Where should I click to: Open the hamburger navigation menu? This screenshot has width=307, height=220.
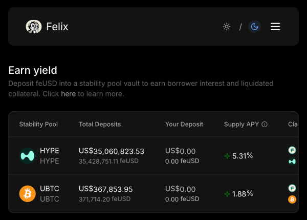(x=275, y=27)
